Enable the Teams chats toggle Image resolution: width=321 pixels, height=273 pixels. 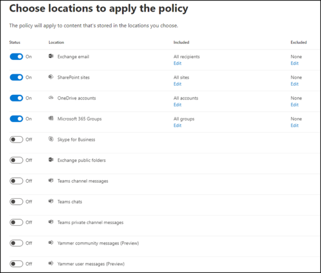click(16, 202)
